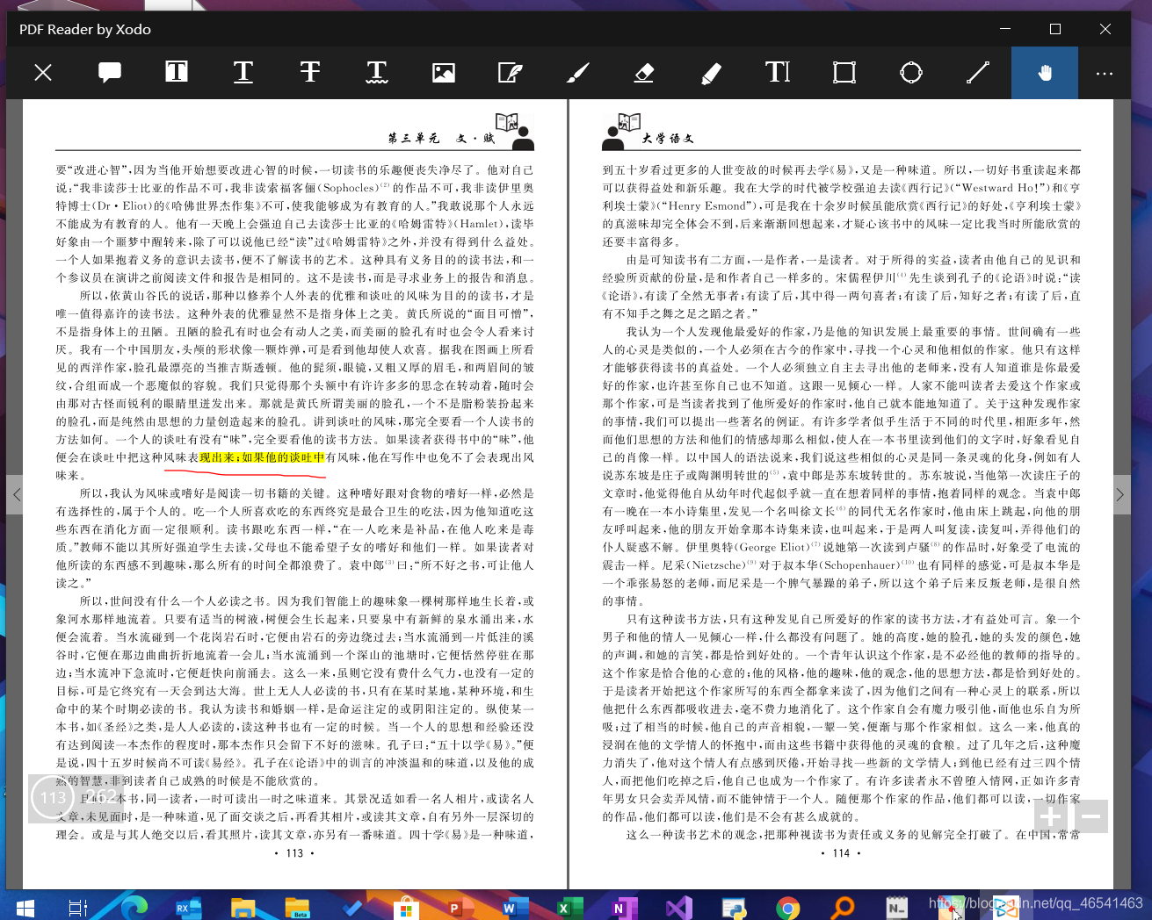Zoom in with the plus button
This screenshot has width=1152, height=920.
click(x=1051, y=816)
